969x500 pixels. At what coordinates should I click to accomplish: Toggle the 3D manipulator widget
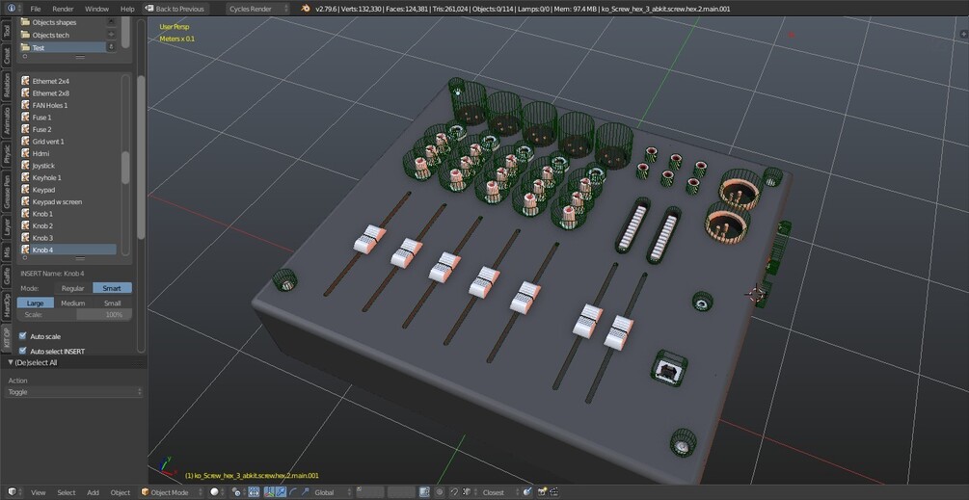pyautogui.click(x=269, y=492)
